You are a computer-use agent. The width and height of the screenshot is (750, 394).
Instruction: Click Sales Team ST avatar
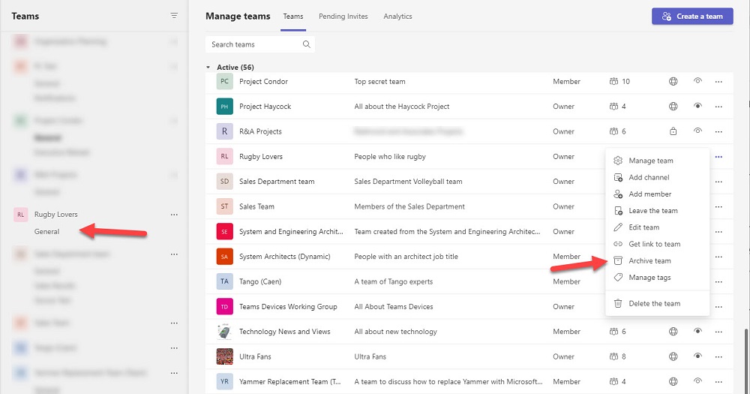(225, 206)
